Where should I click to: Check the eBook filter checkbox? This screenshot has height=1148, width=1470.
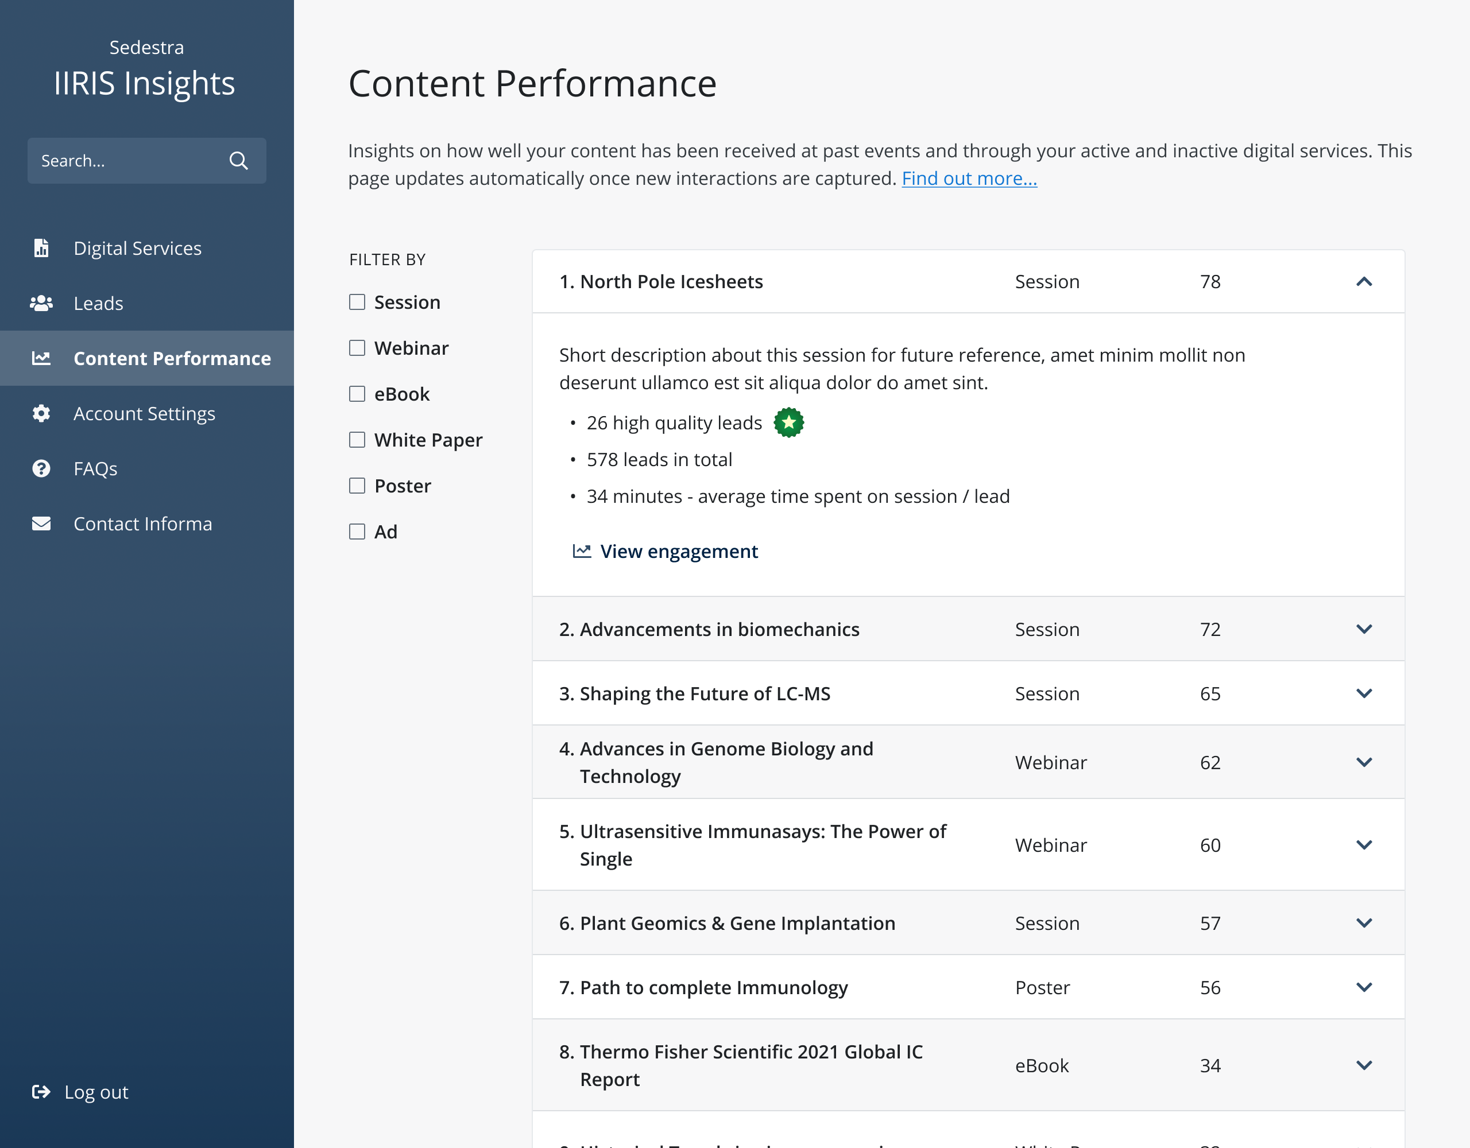click(357, 394)
